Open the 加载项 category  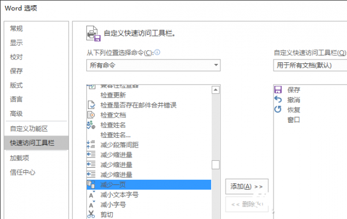[19, 158]
